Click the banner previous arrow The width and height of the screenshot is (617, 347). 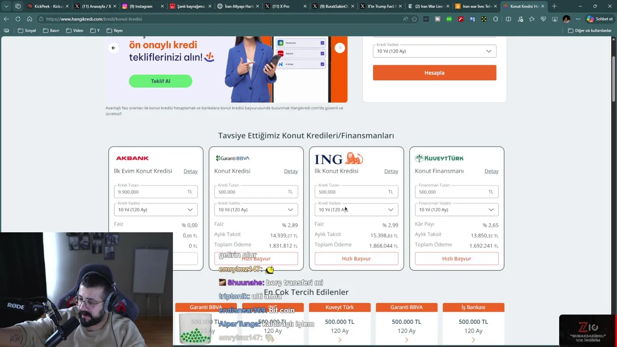pos(113,48)
